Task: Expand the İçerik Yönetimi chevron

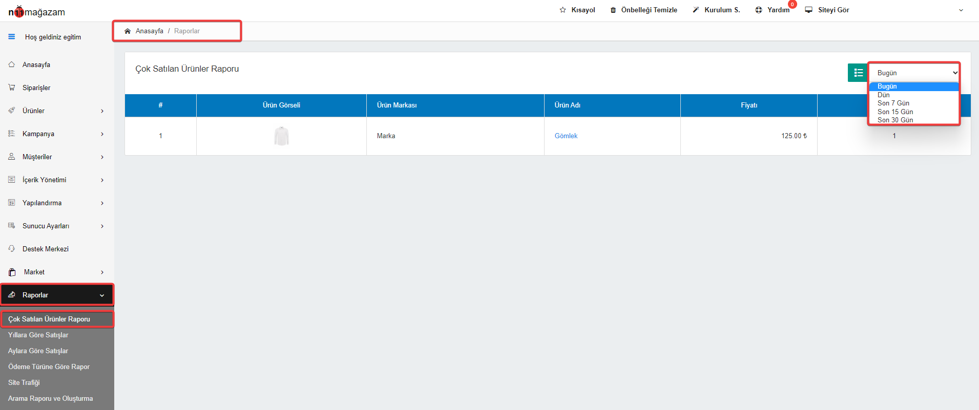Action: (102, 180)
